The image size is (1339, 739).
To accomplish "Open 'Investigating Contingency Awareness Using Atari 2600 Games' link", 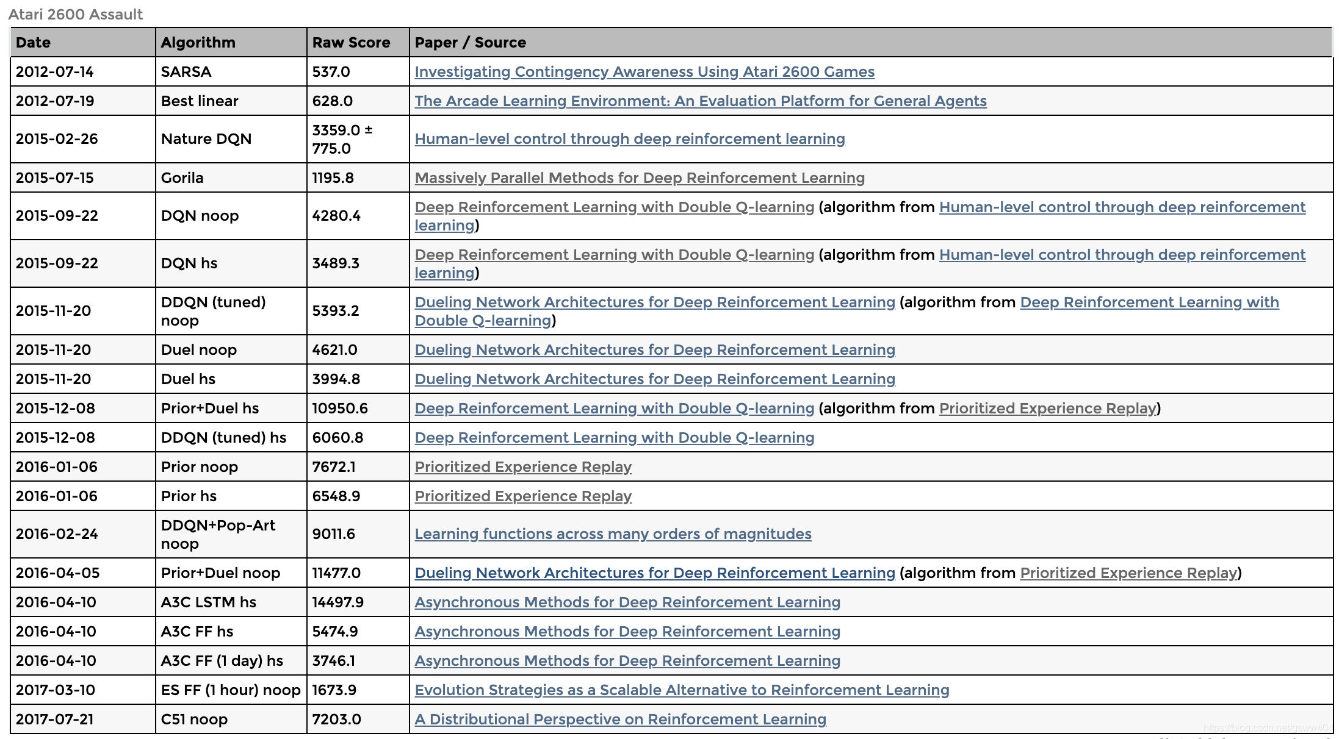I will [644, 72].
